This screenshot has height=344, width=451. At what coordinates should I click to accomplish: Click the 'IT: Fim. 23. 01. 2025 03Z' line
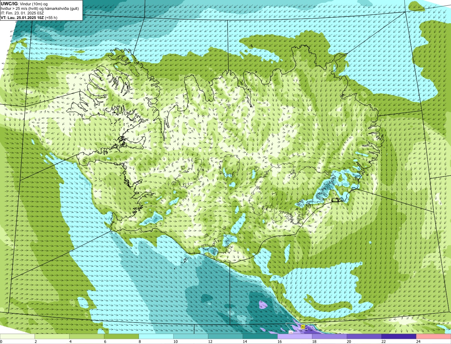coord(23,13)
